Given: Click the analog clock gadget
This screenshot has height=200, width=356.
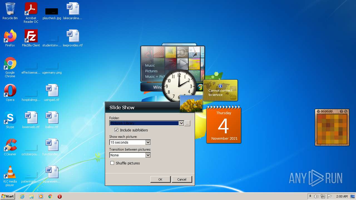Looking at the screenshot, I should pyautogui.click(x=179, y=86).
